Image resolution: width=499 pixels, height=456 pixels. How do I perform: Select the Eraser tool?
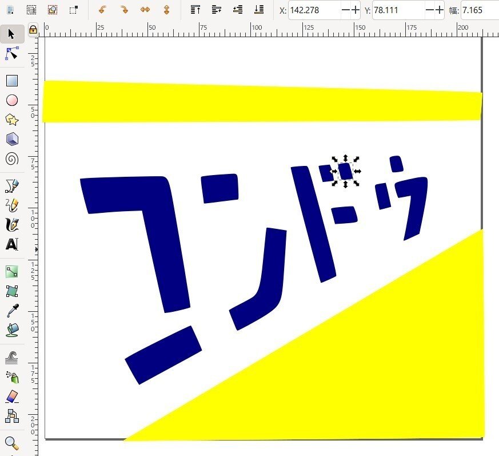(12, 396)
